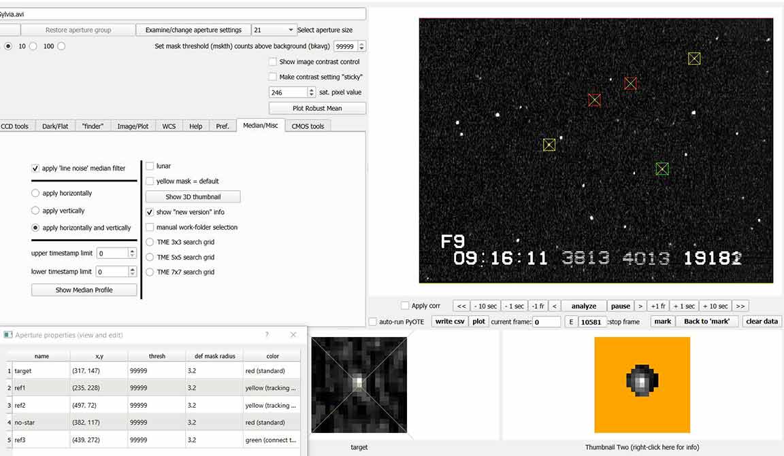The width and height of the screenshot is (784, 456).
Task: Adjust the sat. pixel value spinner
Action: [312, 92]
